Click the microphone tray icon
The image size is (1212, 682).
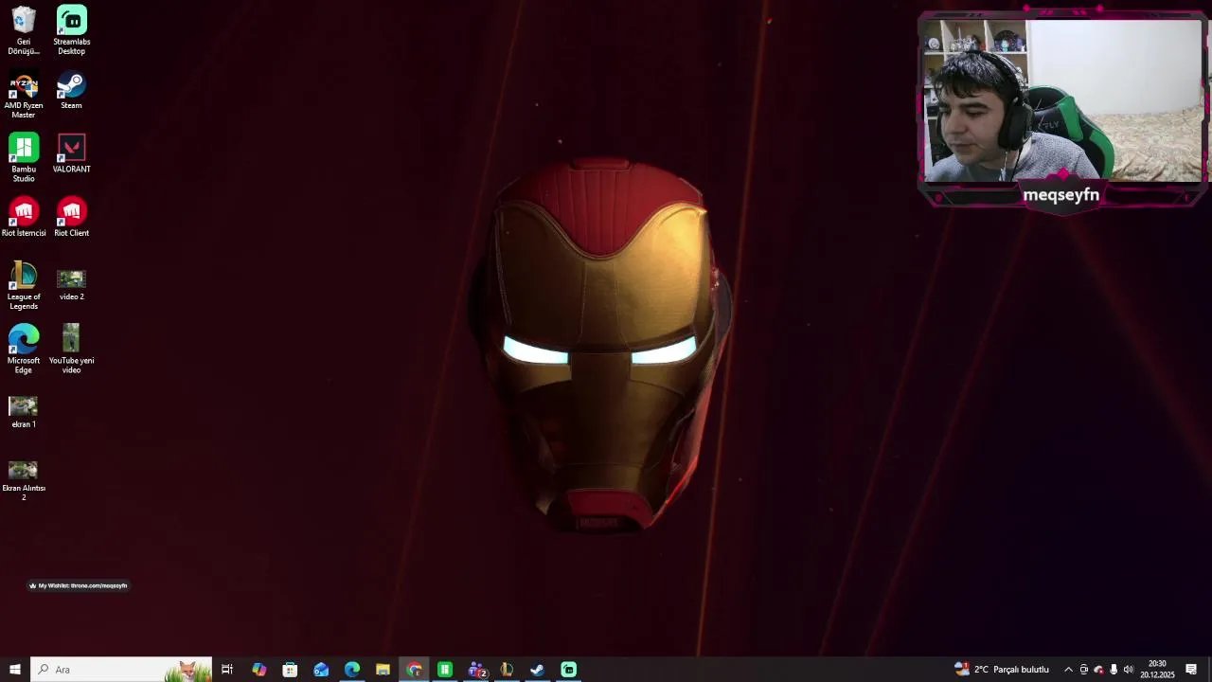(x=1114, y=670)
